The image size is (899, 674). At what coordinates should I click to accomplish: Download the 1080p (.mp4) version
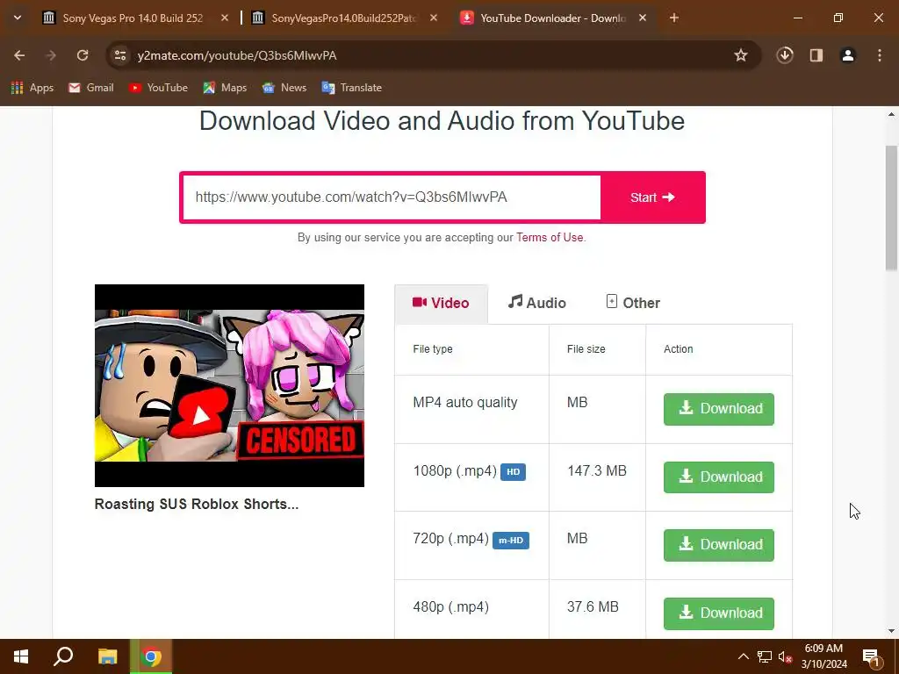point(718,477)
